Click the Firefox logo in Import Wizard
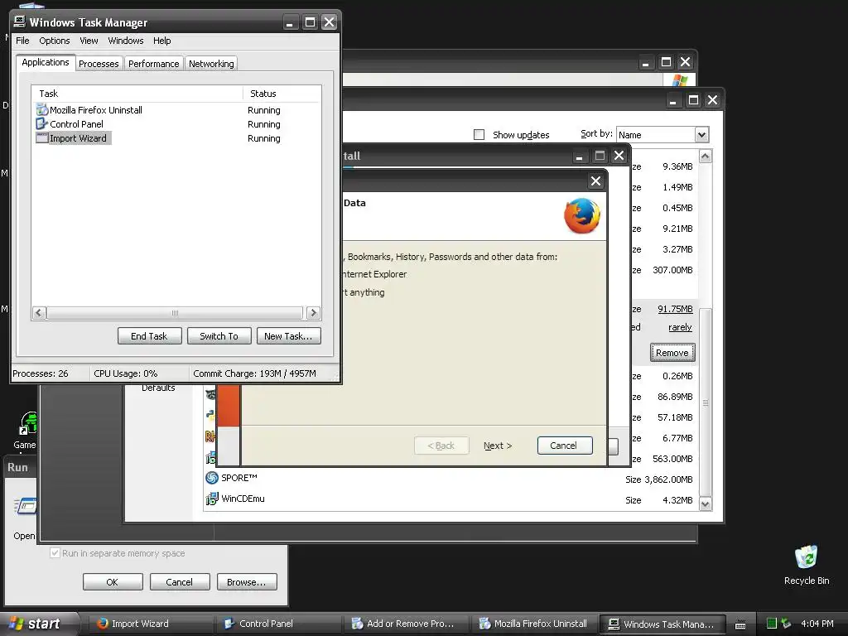 click(x=582, y=216)
